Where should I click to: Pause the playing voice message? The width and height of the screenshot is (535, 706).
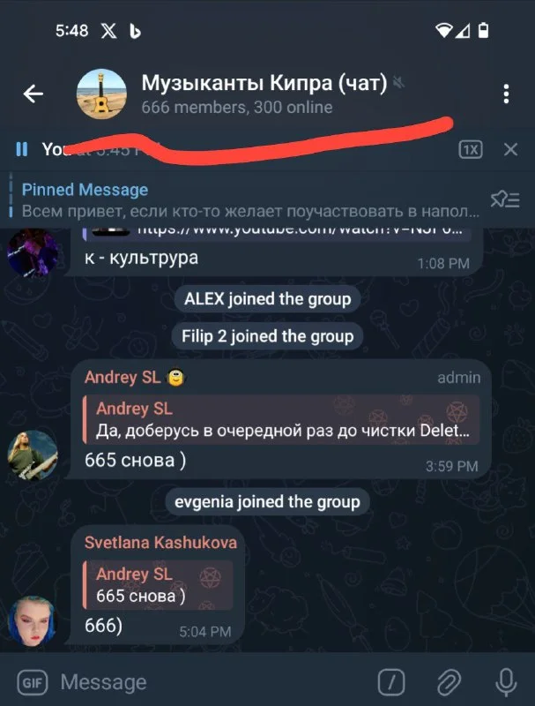tap(21, 149)
